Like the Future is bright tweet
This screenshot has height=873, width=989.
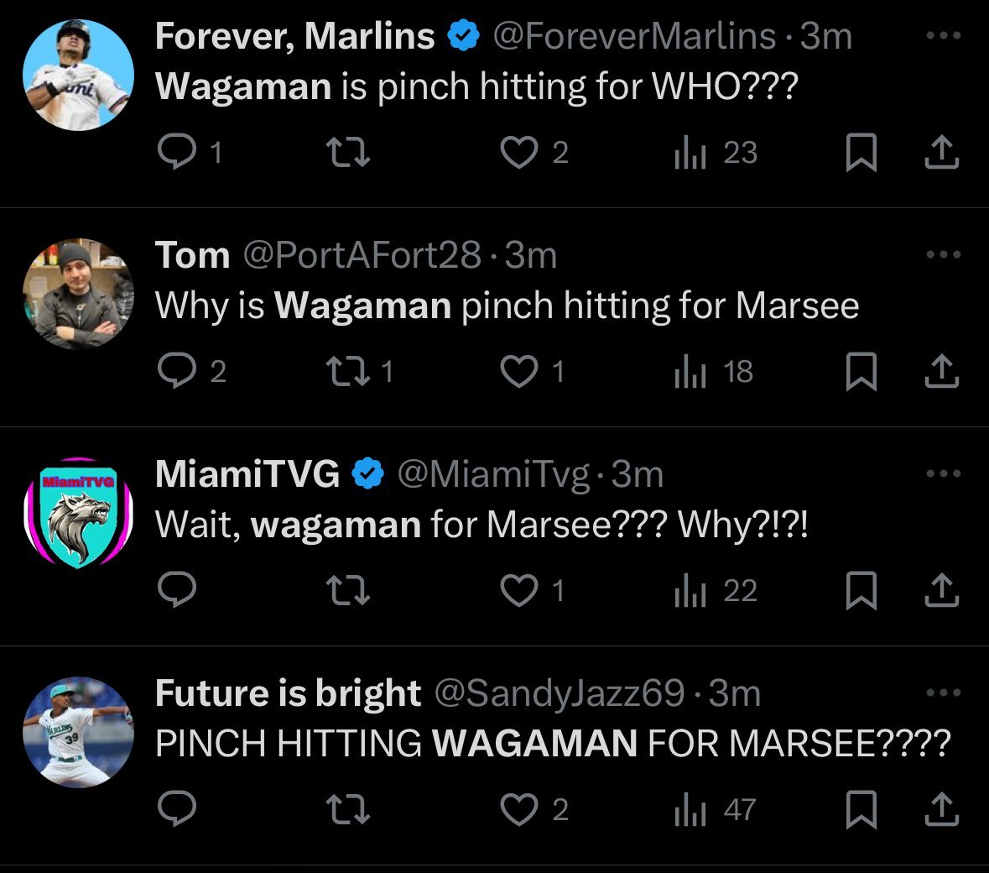519,809
